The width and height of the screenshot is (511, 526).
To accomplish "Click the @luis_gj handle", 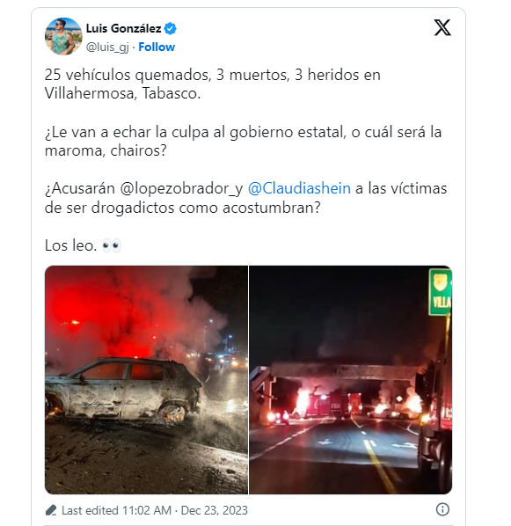I will coord(107,47).
